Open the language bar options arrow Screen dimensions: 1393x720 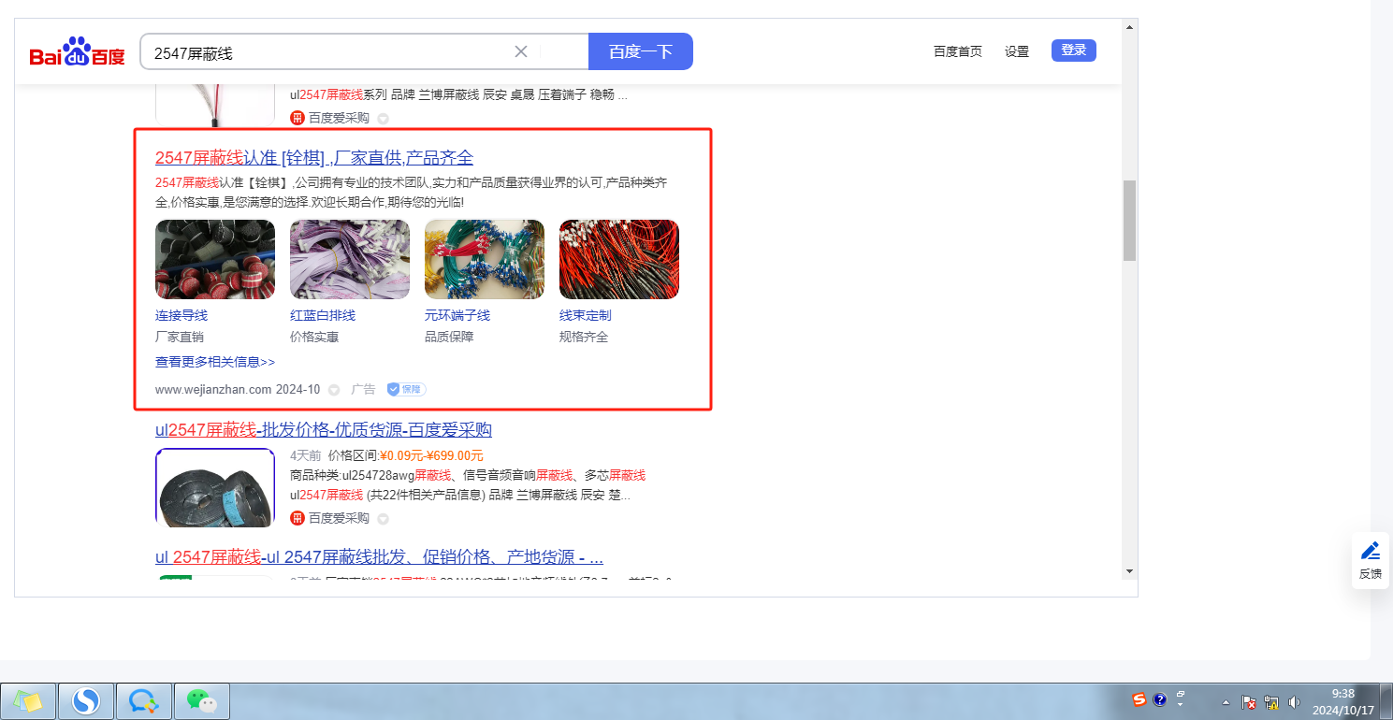pos(1181,705)
